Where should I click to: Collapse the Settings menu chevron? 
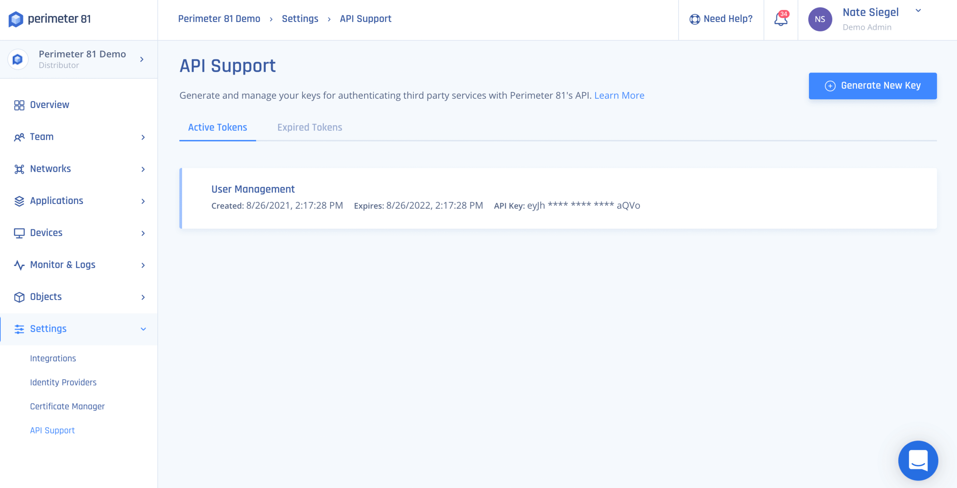[143, 329]
